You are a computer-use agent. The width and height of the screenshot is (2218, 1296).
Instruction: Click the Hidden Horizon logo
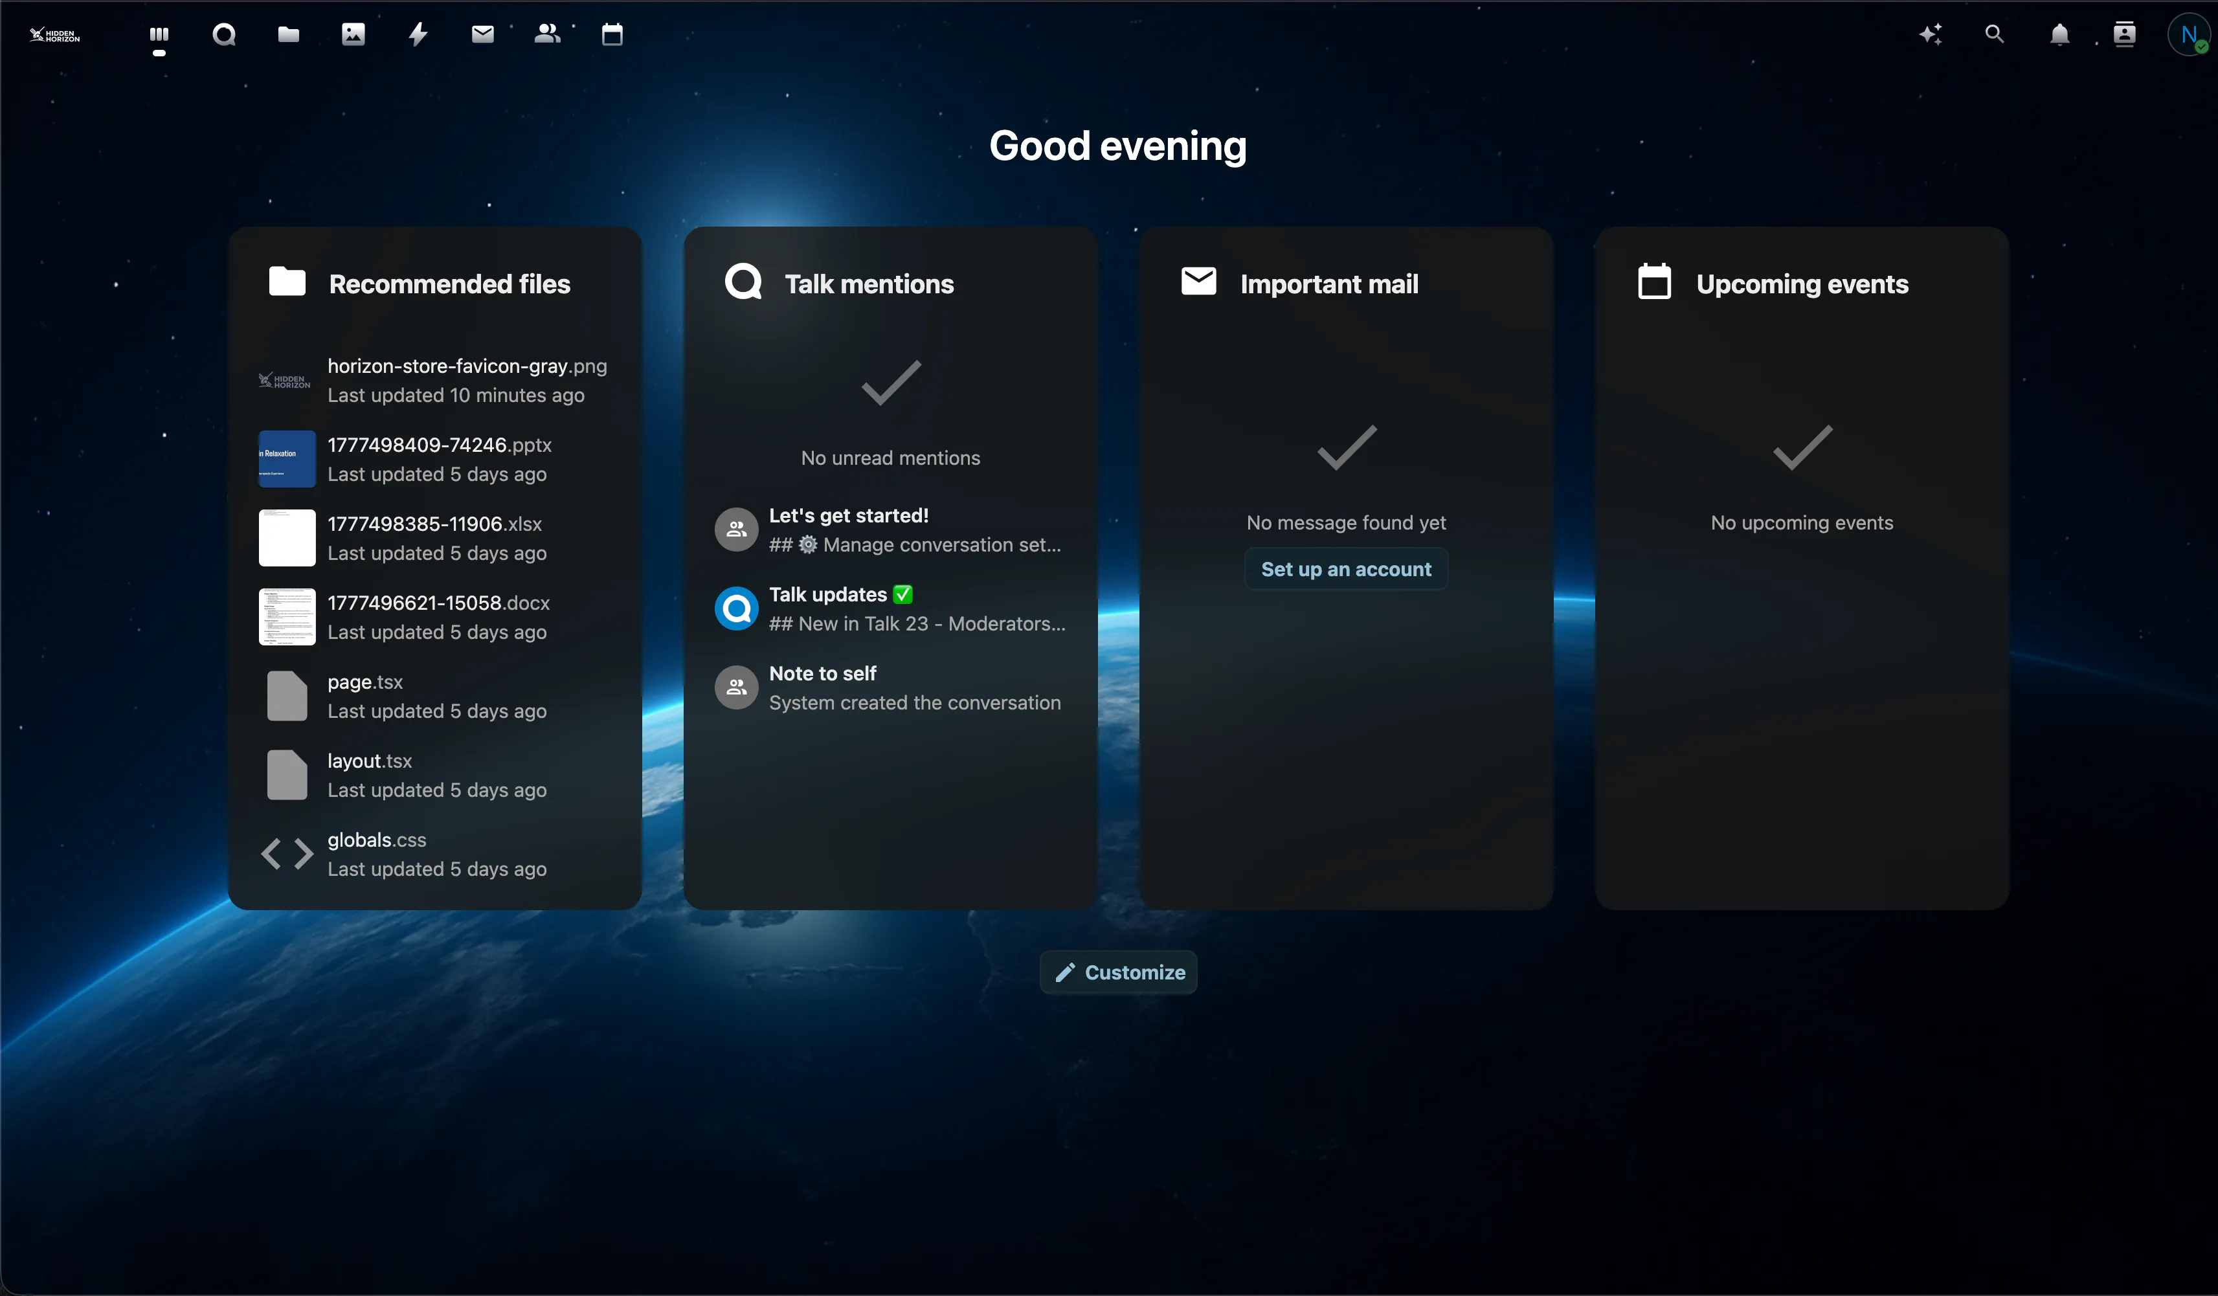54,34
